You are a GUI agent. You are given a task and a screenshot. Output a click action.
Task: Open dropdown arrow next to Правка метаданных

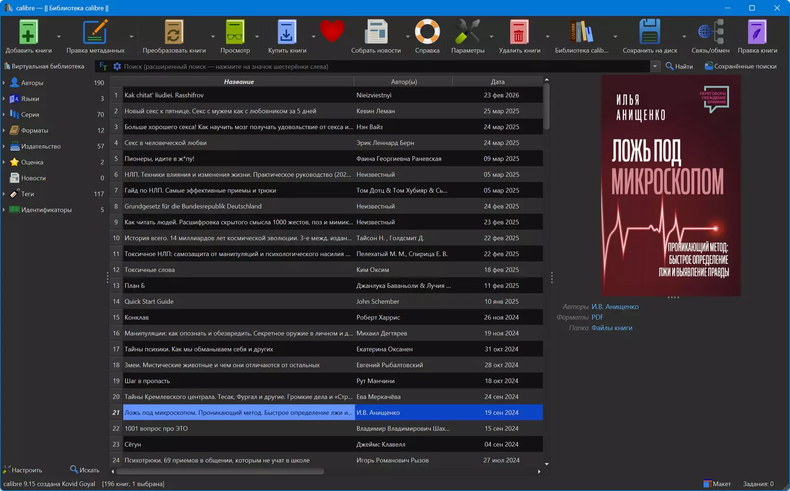(131, 37)
